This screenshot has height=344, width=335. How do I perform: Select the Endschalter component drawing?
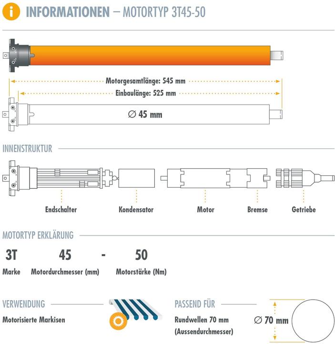(x=59, y=178)
